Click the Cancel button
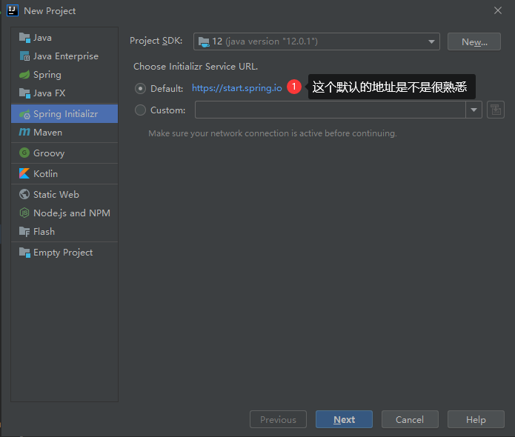 pos(410,419)
